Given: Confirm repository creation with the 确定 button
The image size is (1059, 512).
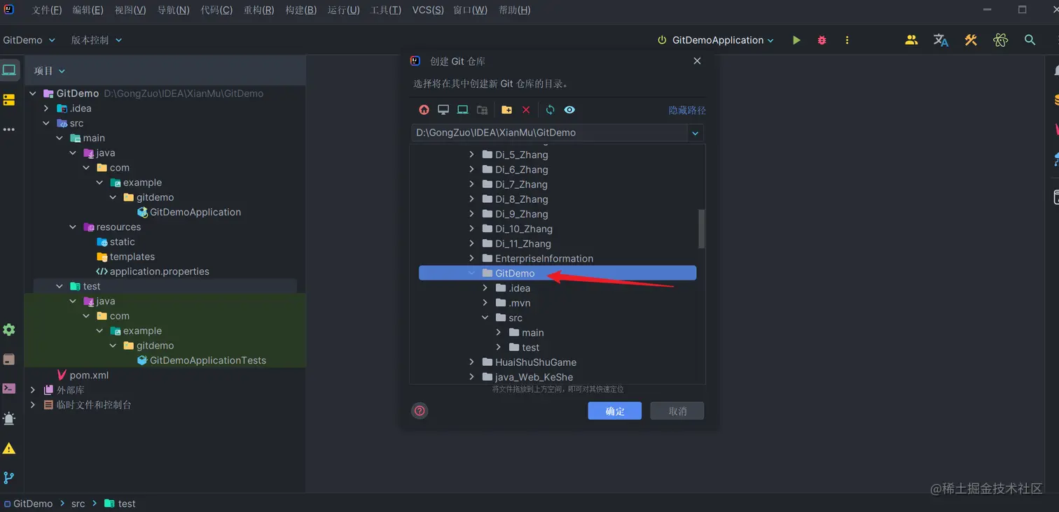Looking at the screenshot, I should (614, 411).
